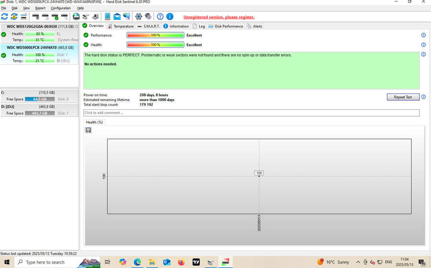431x268 pixels.
Task: Open the Disk menu
Action: click(x=14, y=8)
